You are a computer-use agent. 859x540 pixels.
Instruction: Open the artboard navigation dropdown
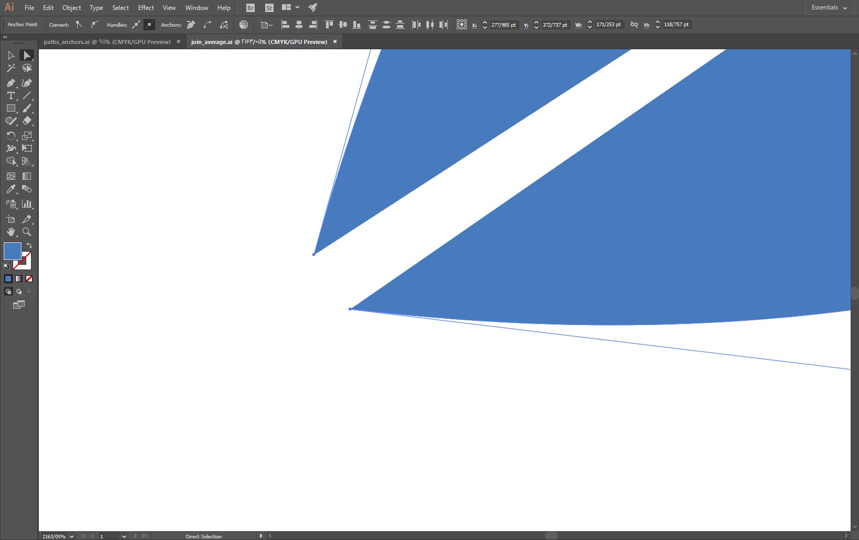pos(124,536)
